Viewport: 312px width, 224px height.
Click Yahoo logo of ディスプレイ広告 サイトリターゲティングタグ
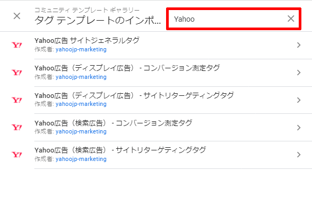click(x=17, y=100)
